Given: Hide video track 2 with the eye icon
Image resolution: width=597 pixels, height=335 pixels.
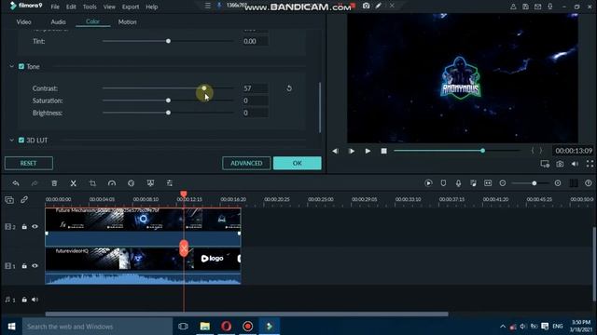Looking at the screenshot, I should tap(35, 226).
